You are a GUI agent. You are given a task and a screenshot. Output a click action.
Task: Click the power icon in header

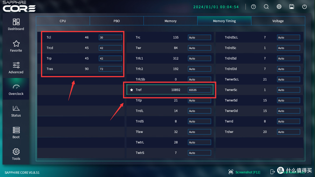click(x=304, y=7)
